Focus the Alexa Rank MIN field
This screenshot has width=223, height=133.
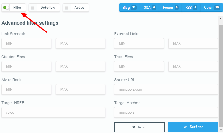point(26,89)
